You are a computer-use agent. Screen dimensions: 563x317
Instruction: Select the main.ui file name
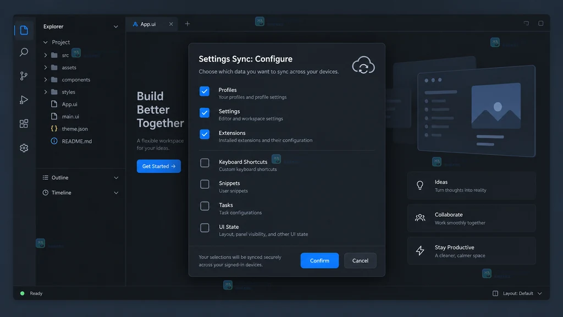70,117
